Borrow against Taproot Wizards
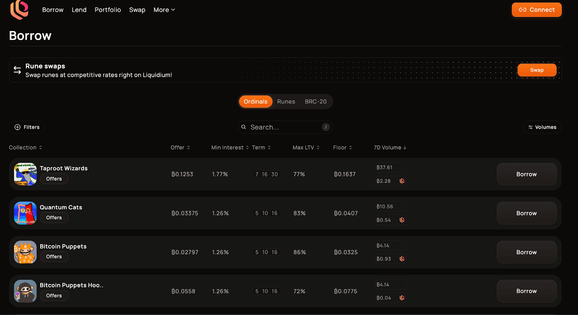 (527, 174)
